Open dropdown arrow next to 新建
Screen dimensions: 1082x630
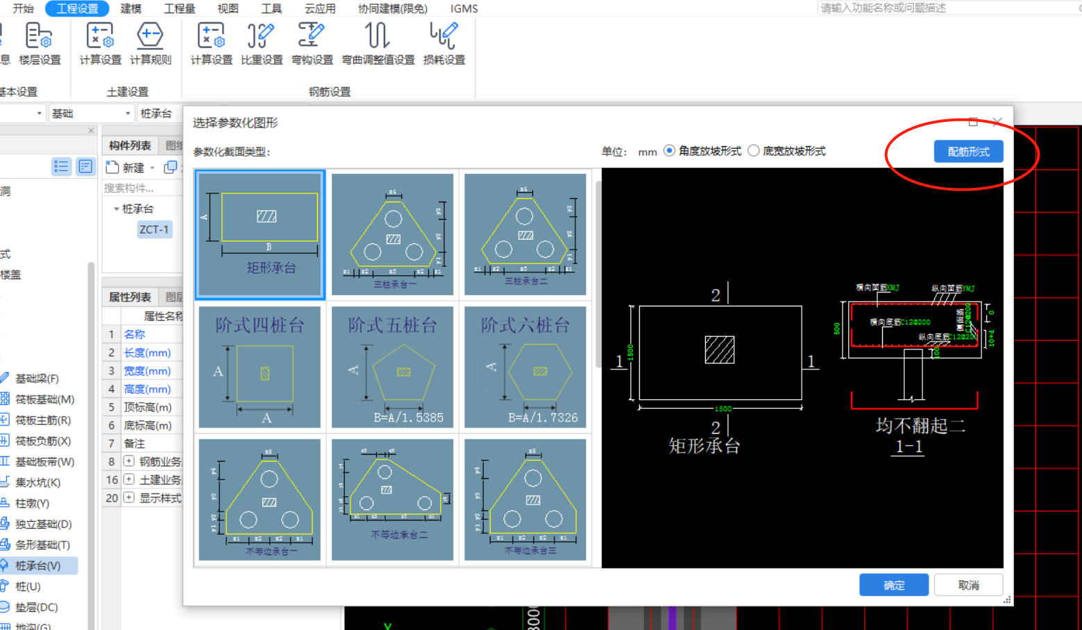(152, 168)
